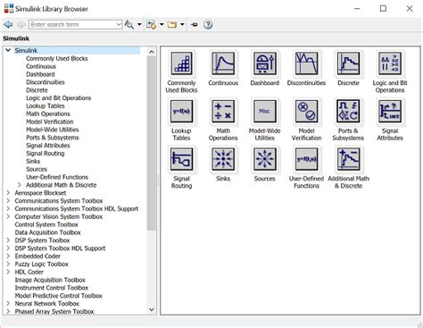This screenshot has width=423, height=328.
Task: Open the Math Operations library icon
Action: click(x=223, y=112)
